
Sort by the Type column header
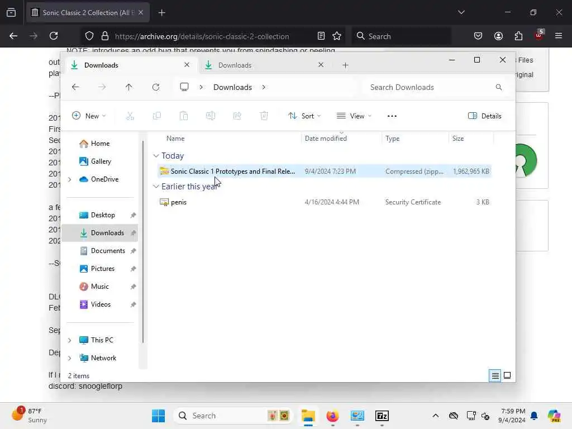(393, 139)
